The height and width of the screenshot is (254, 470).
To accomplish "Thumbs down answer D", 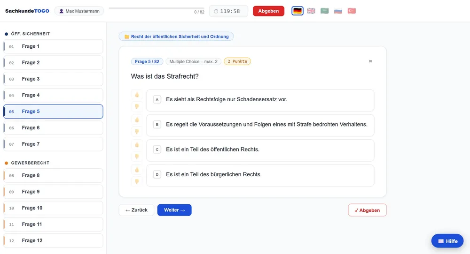I will [137, 181].
